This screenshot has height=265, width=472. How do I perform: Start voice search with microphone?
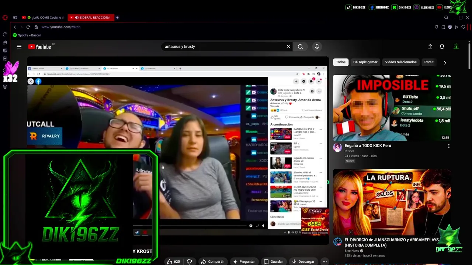(x=317, y=47)
